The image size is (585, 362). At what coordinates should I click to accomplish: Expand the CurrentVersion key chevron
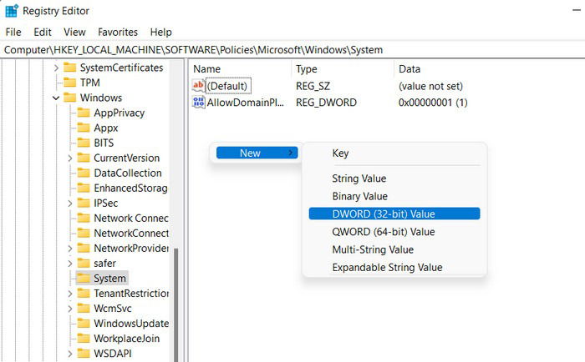(69, 158)
